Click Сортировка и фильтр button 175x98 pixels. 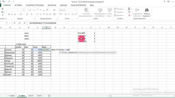[137, 13]
